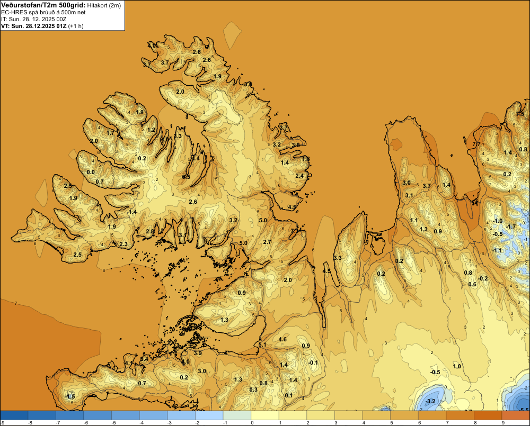Click the legend swatch between 8 and 9
Screen dimensions: 530x426
pos(488,415)
